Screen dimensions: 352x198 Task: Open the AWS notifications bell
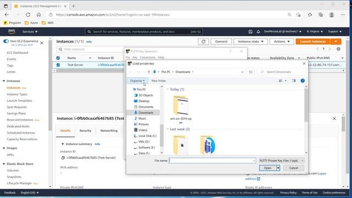[x=258, y=32]
